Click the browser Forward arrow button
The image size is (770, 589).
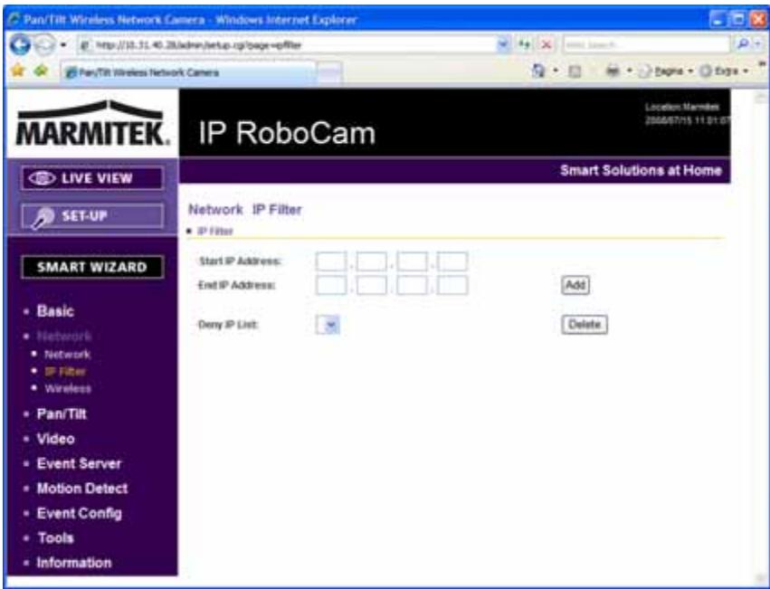click(43, 45)
